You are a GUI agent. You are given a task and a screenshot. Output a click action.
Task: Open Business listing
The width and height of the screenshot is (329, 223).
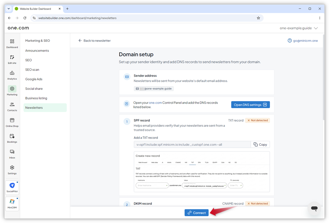click(x=36, y=98)
